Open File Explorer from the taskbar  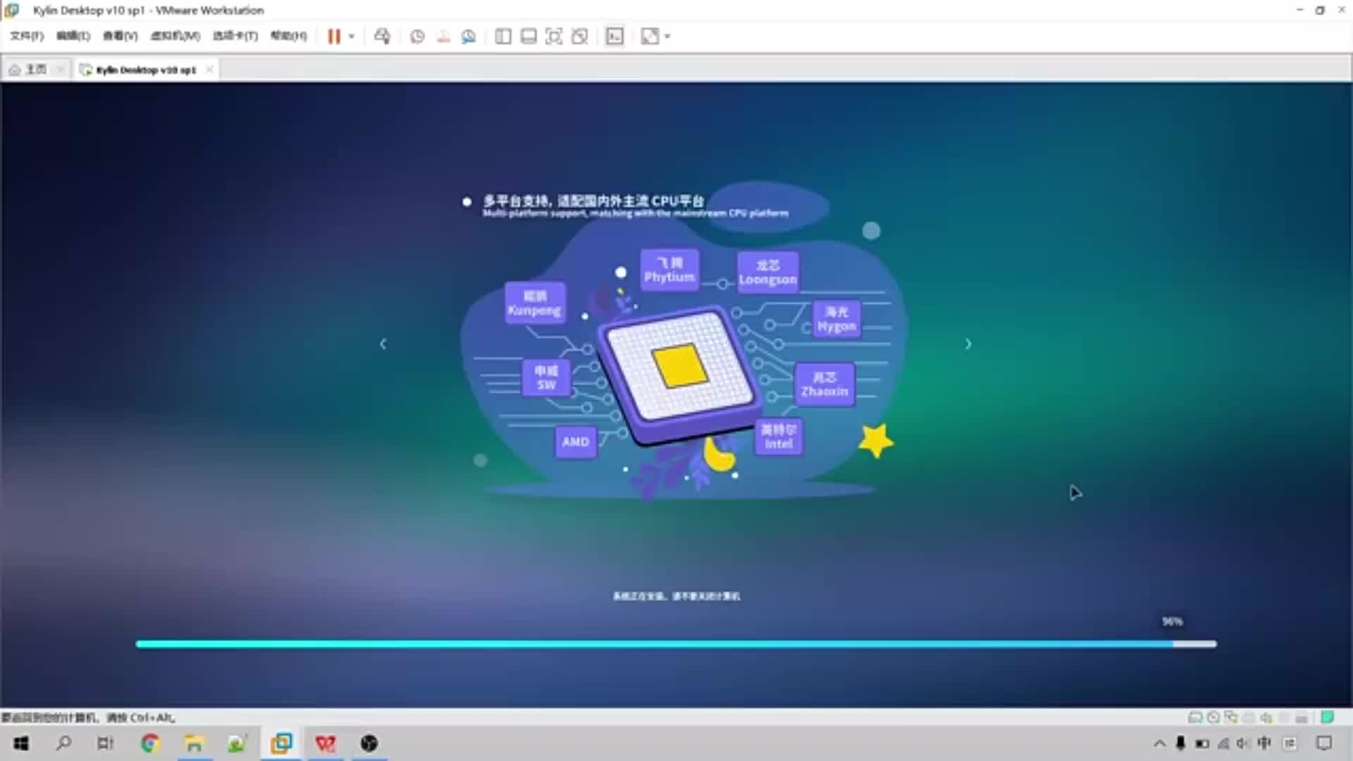(194, 743)
